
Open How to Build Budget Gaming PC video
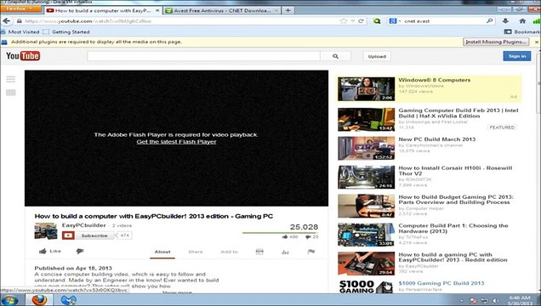click(x=456, y=200)
